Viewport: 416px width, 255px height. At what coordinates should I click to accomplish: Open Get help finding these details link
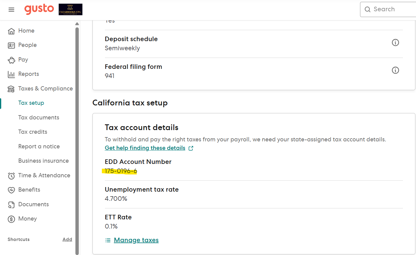pos(145,148)
